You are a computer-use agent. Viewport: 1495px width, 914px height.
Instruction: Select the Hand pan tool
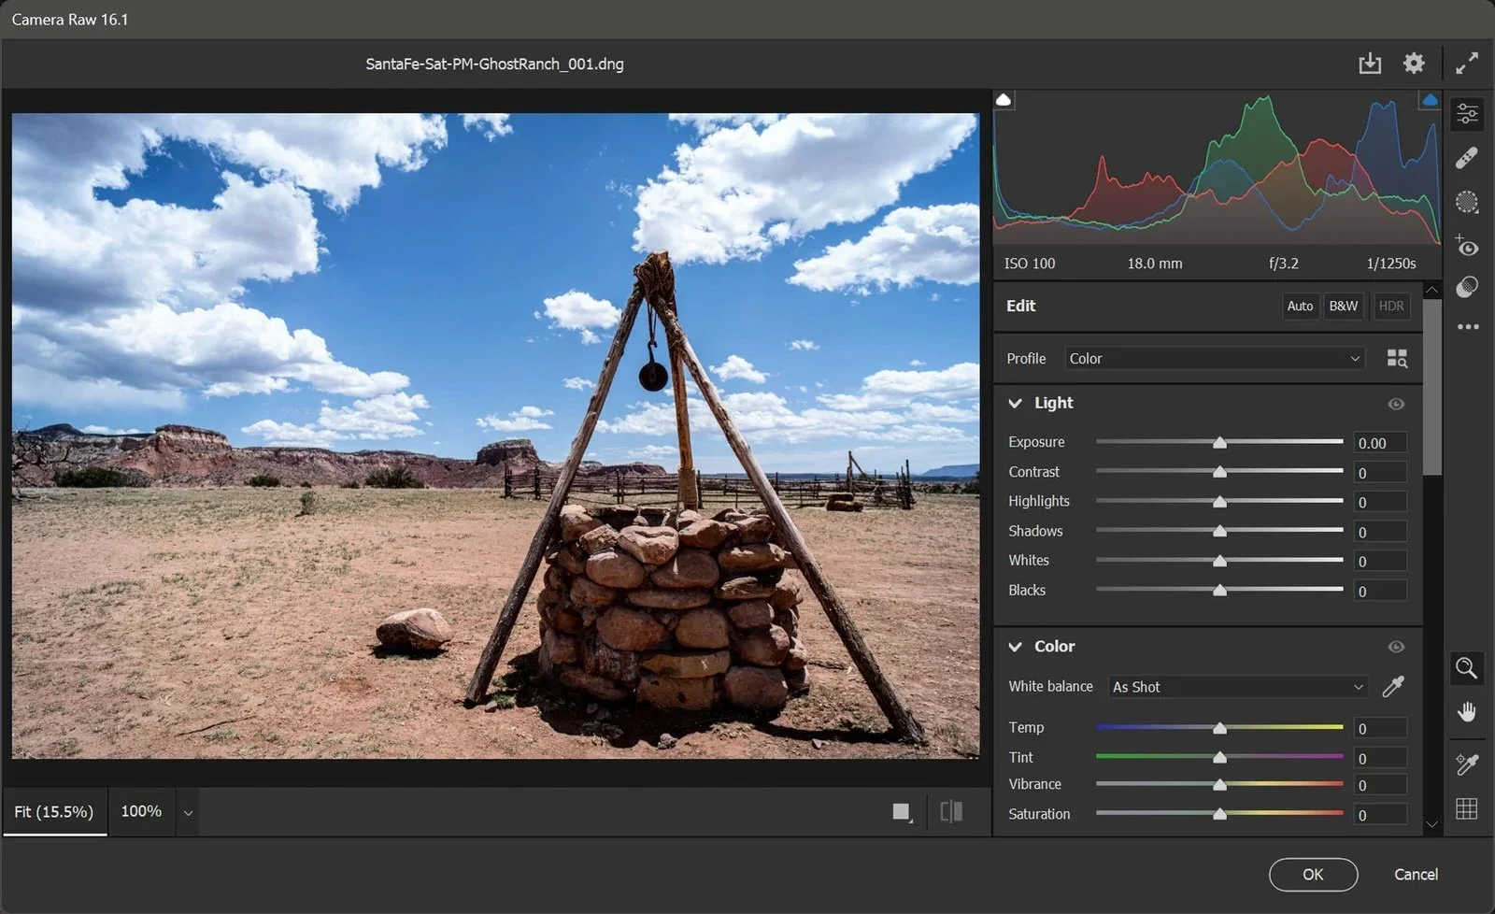pos(1467,712)
